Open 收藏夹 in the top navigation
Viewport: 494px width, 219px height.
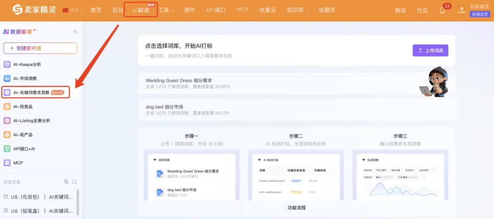coord(327,10)
